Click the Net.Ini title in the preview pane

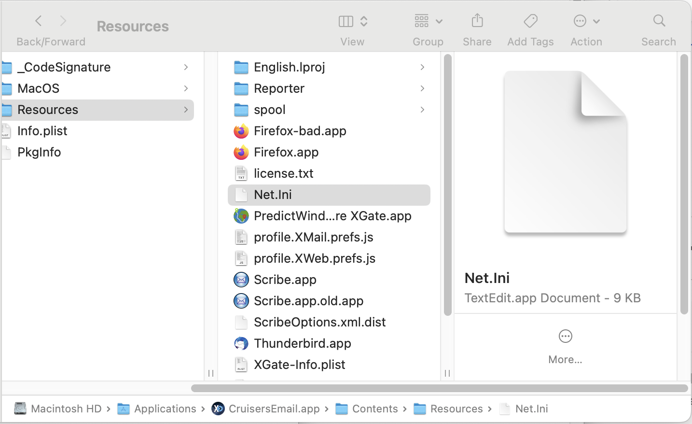tap(487, 278)
